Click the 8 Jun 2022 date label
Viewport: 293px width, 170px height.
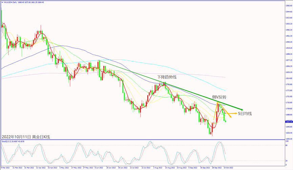99,168
